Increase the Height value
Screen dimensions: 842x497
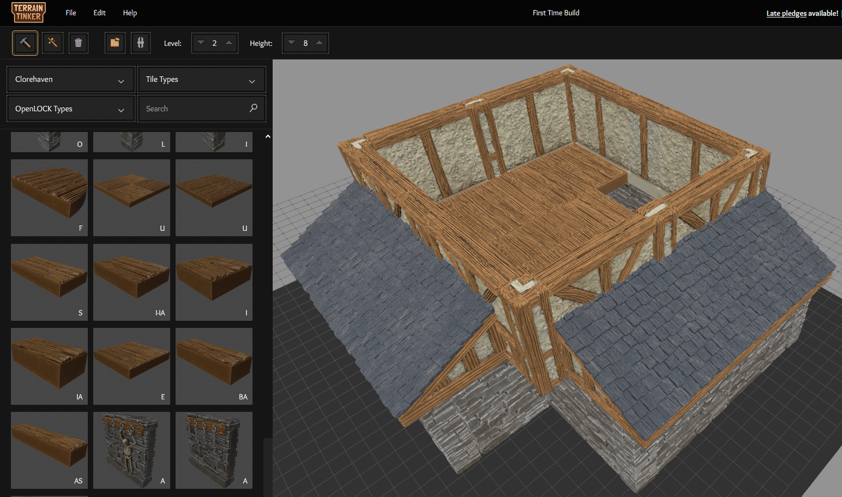coord(320,43)
